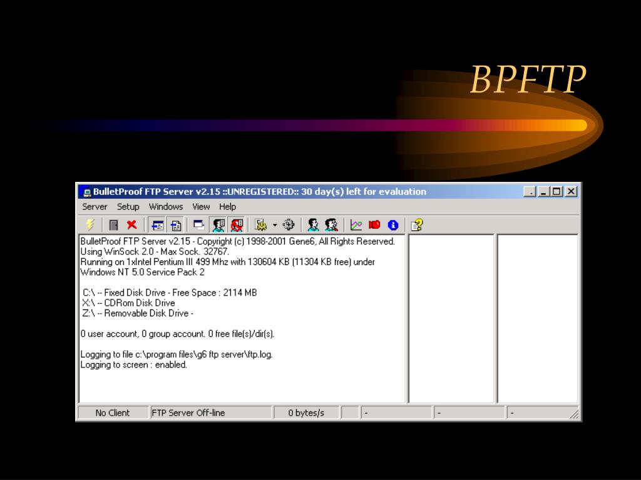Click the red X toolbar icon

pyautogui.click(x=131, y=224)
